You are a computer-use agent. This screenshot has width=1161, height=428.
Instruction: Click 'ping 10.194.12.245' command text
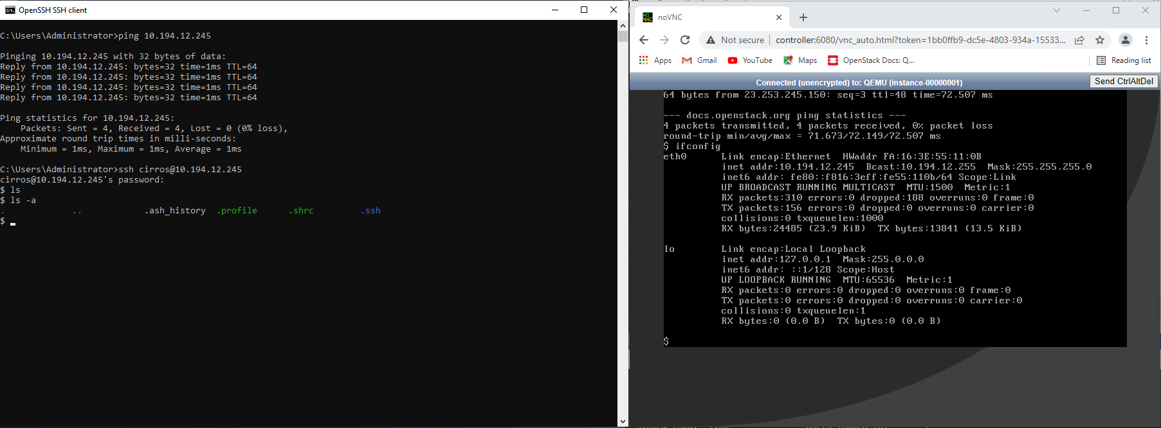pos(165,36)
